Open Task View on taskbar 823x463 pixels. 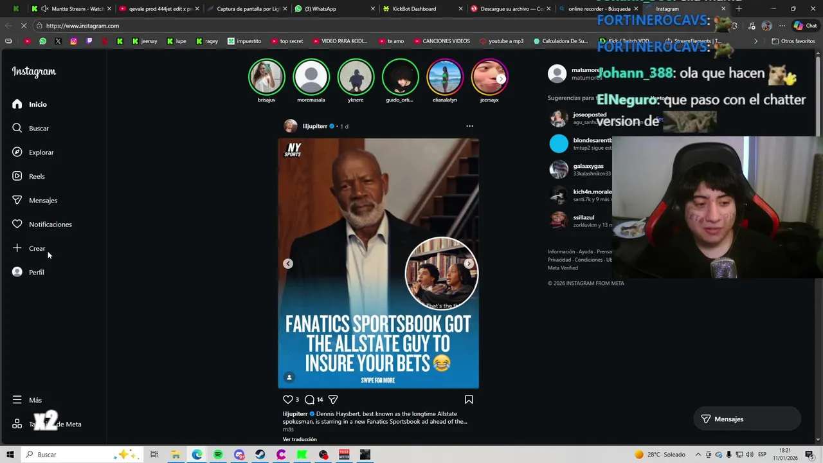click(x=154, y=455)
